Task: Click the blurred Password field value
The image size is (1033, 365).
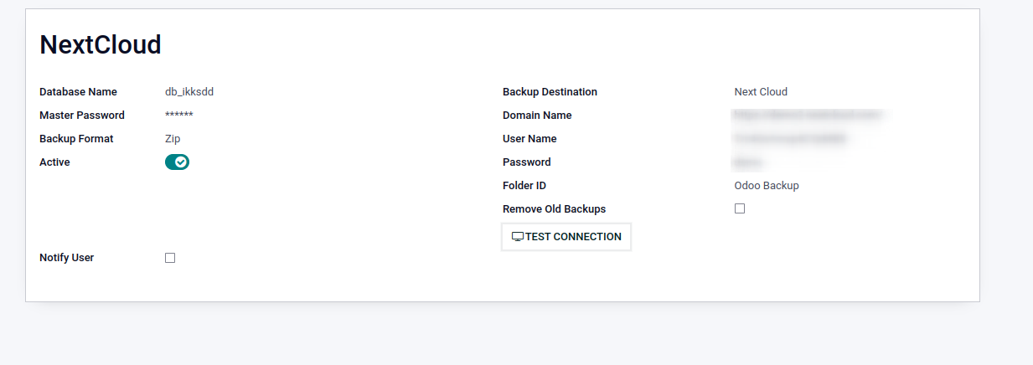Action: [x=748, y=162]
